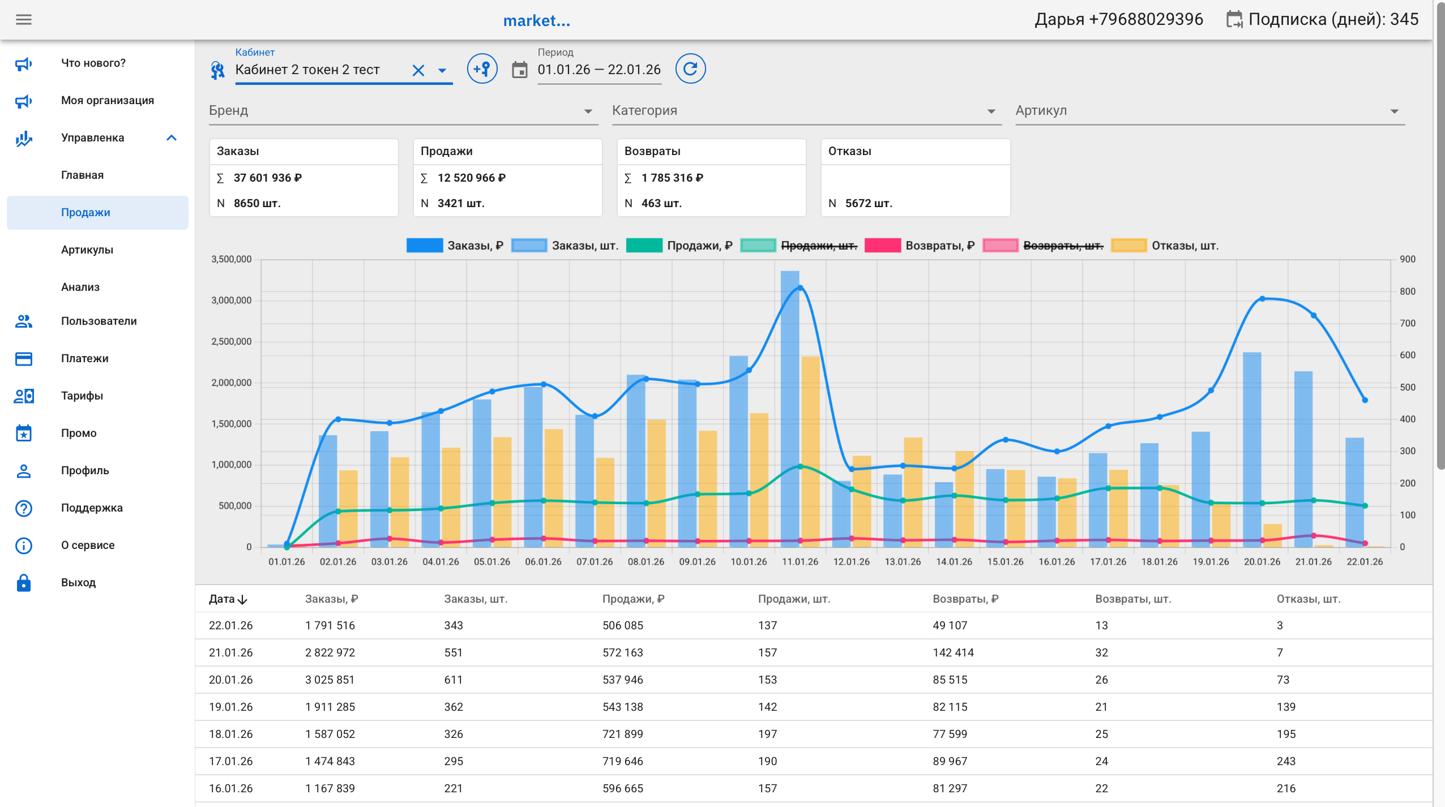
Task: Click the refresh data icon
Action: 690,69
